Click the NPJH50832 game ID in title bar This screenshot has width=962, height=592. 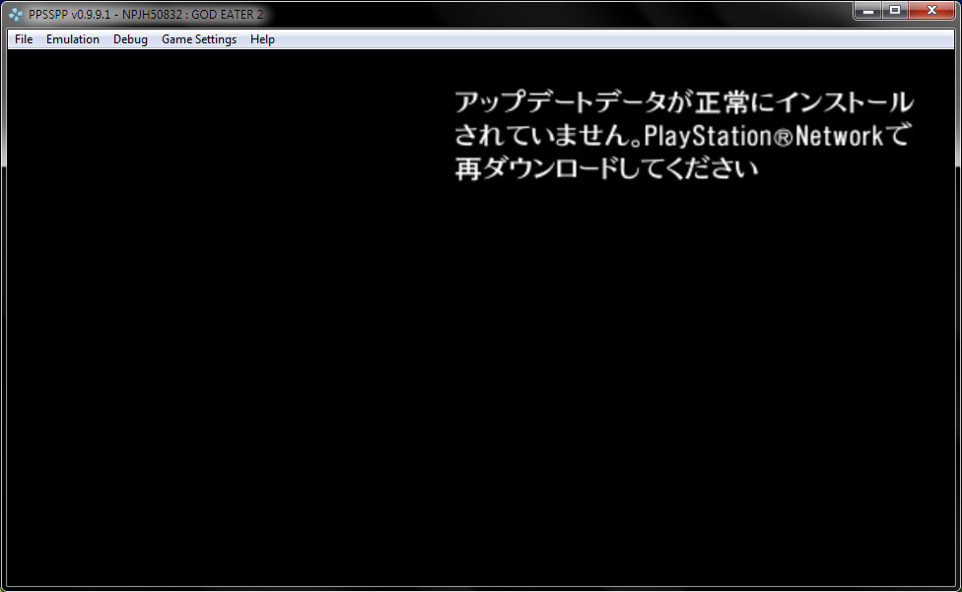point(153,15)
